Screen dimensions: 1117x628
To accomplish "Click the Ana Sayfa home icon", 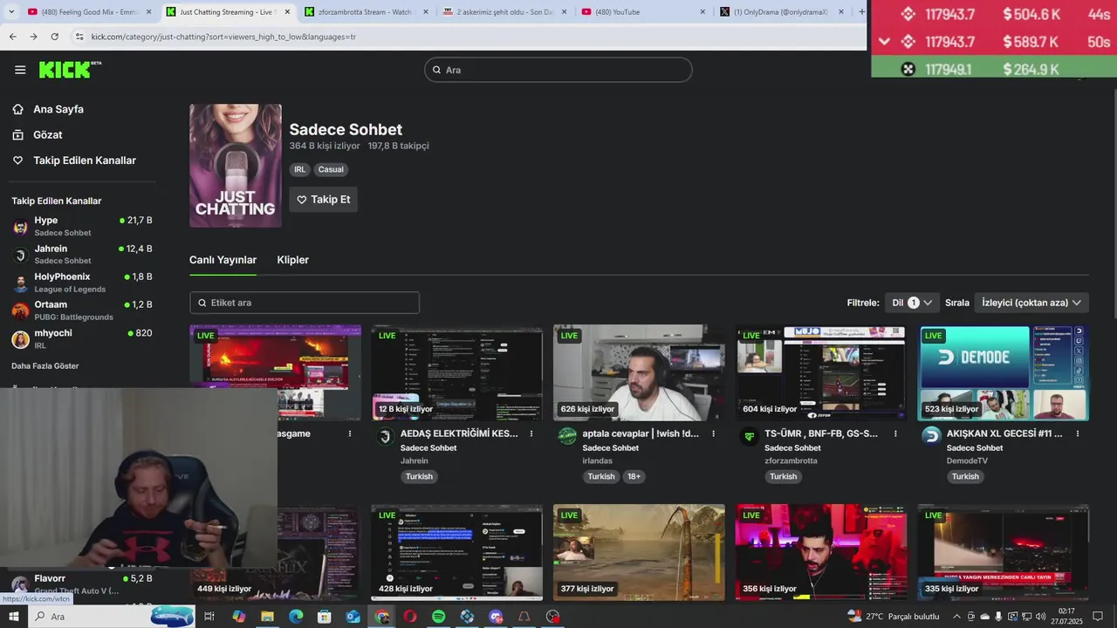I will click(x=17, y=109).
